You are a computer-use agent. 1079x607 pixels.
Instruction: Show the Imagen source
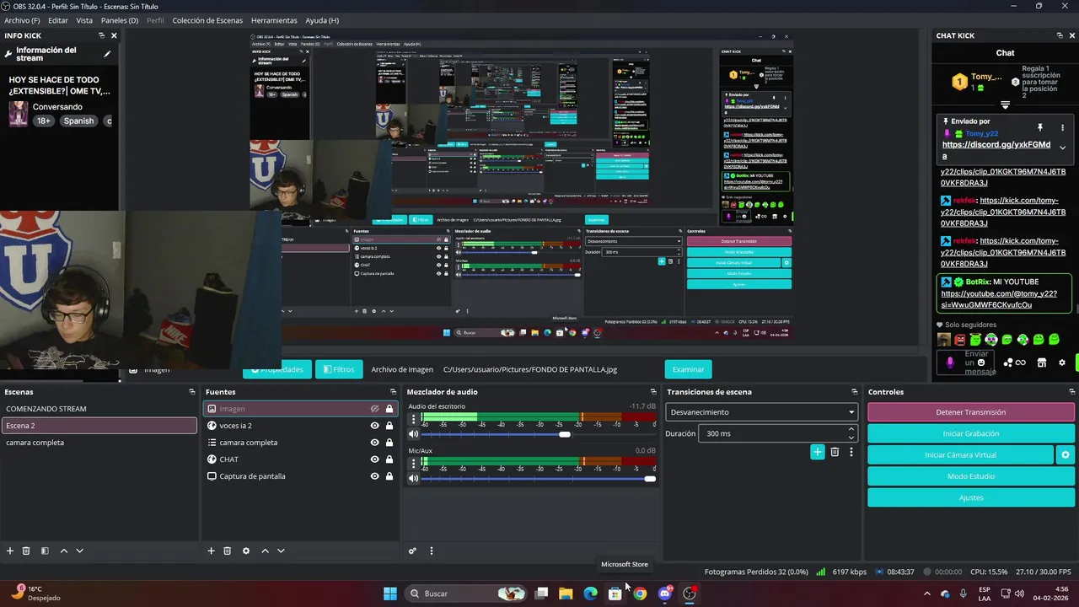click(374, 409)
